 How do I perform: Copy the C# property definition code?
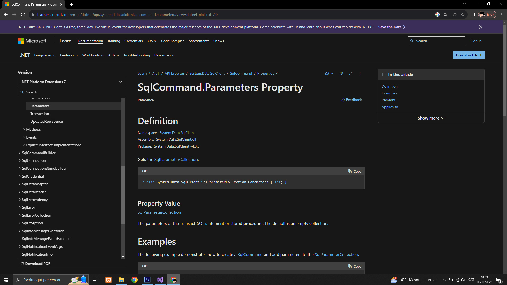tap(355, 171)
